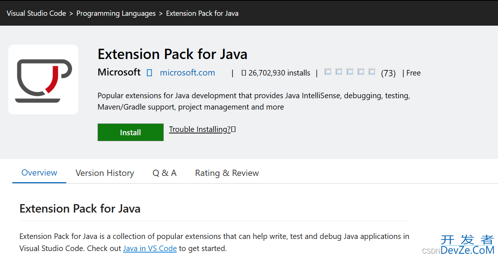Click Extension Pack for Java breadcrumb
Image resolution: width=498 pixels, height=258 pixels.
pyautogui.click(x=202, y=13)
